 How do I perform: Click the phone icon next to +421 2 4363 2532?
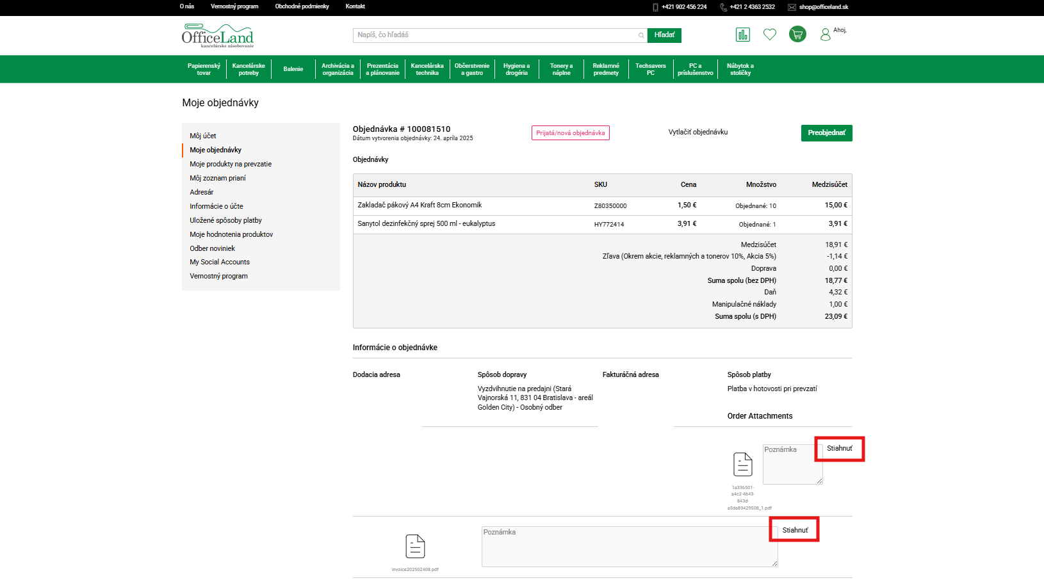coord(723,7)
